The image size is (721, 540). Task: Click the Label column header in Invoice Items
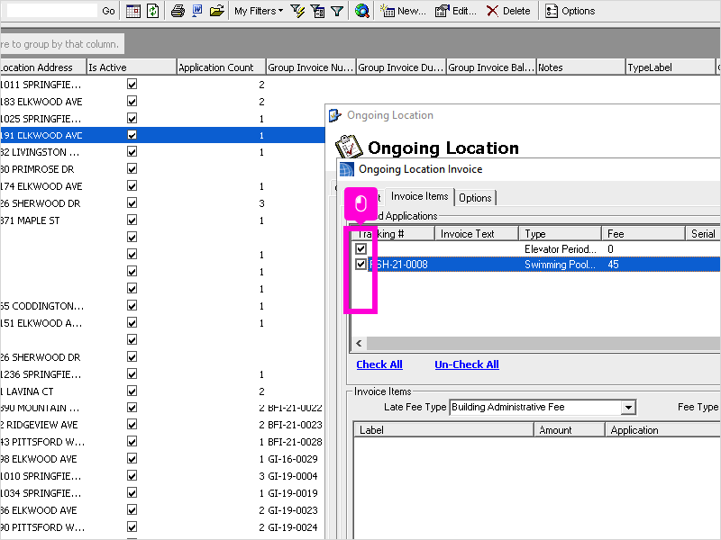point(443,430)
